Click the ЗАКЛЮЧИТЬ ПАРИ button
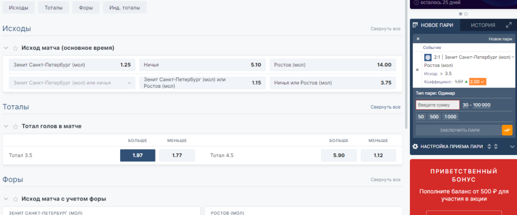Screen dimensions: 517x215 coord(459,130)
